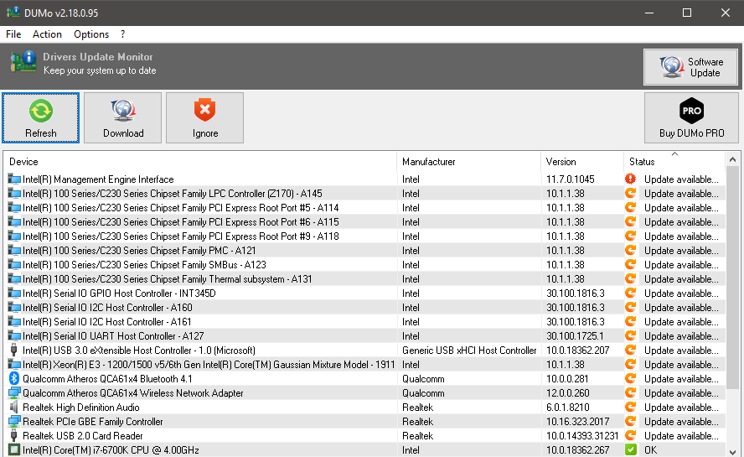Viewport: 744px width, 457px height.
Task: Select Realtek USB 2.0 Card Reader name
Action: point(83,436)
